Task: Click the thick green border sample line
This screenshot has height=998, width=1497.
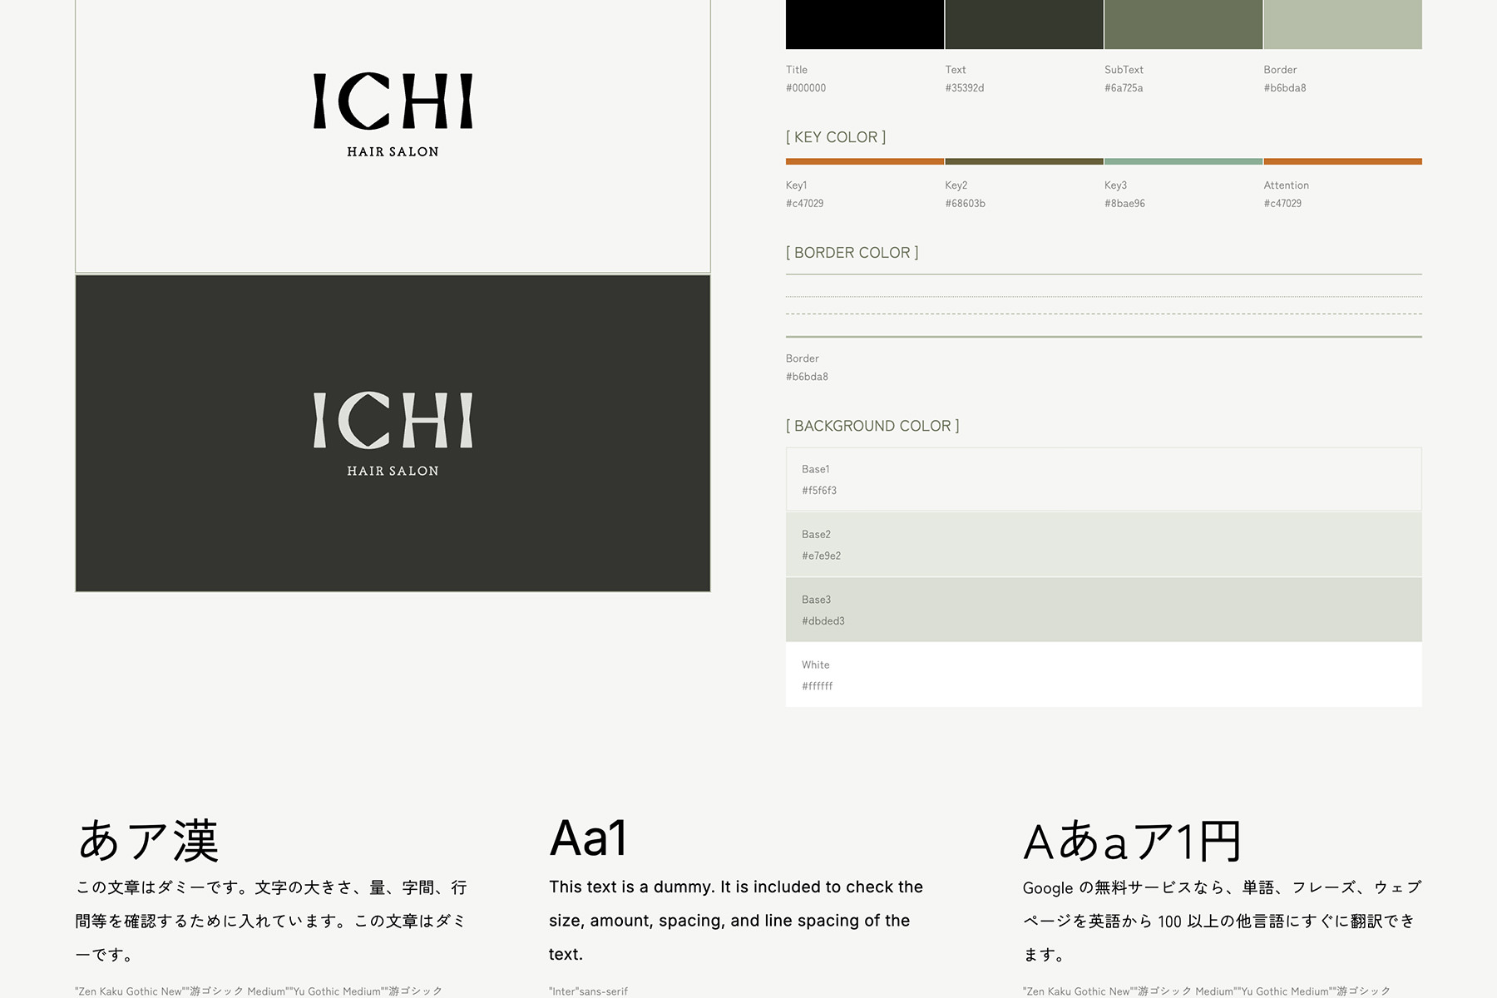Action: tap(1104, 337)
